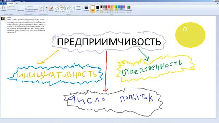Choose the Right arrow shape
Image resolution: width=219 pixels, height=123 pixels.
tap(65, 9)
